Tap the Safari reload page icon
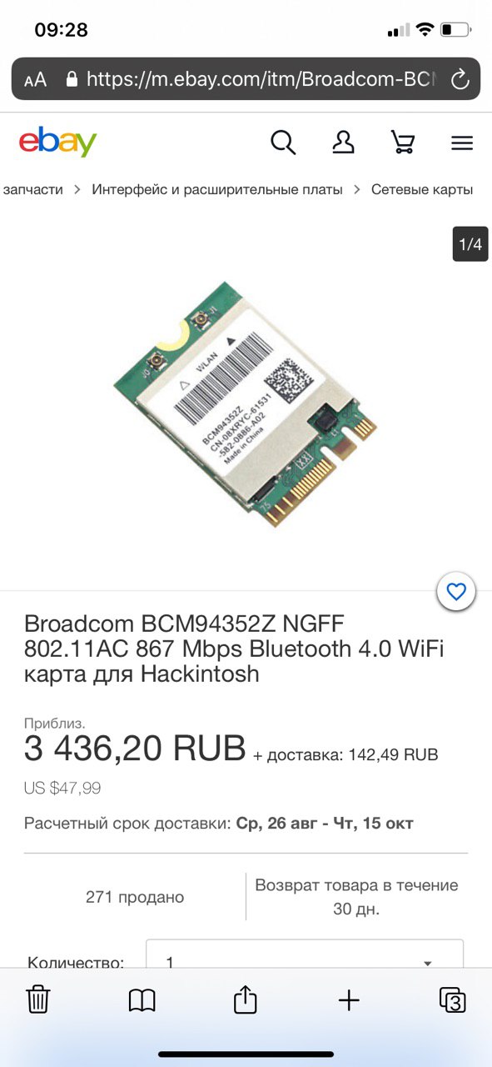This screenshot has height=1067, width=492. 460,79
